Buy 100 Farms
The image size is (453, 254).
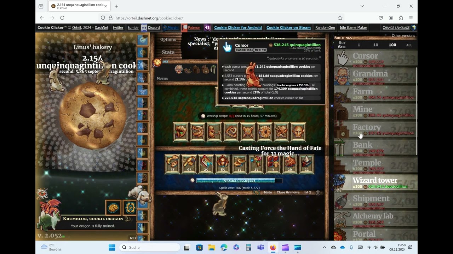coord(375,94)
